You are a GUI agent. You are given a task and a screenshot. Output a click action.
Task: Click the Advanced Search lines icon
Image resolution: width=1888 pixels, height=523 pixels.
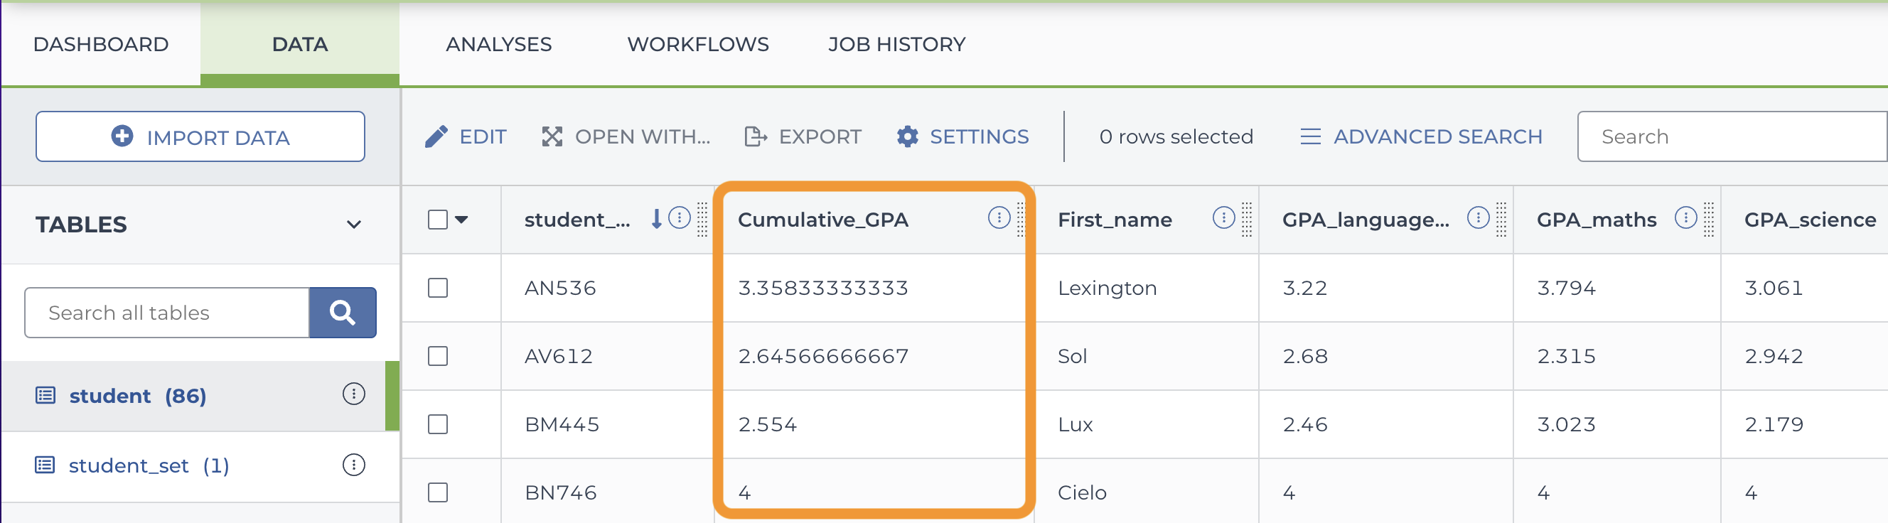[x=1311, y=136]
